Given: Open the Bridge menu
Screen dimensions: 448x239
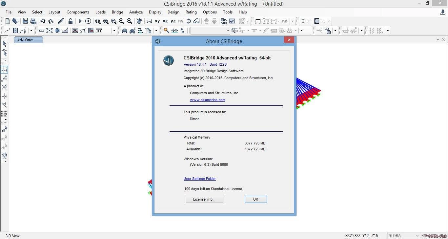Looking at the screenshot, I should [117, 12].
